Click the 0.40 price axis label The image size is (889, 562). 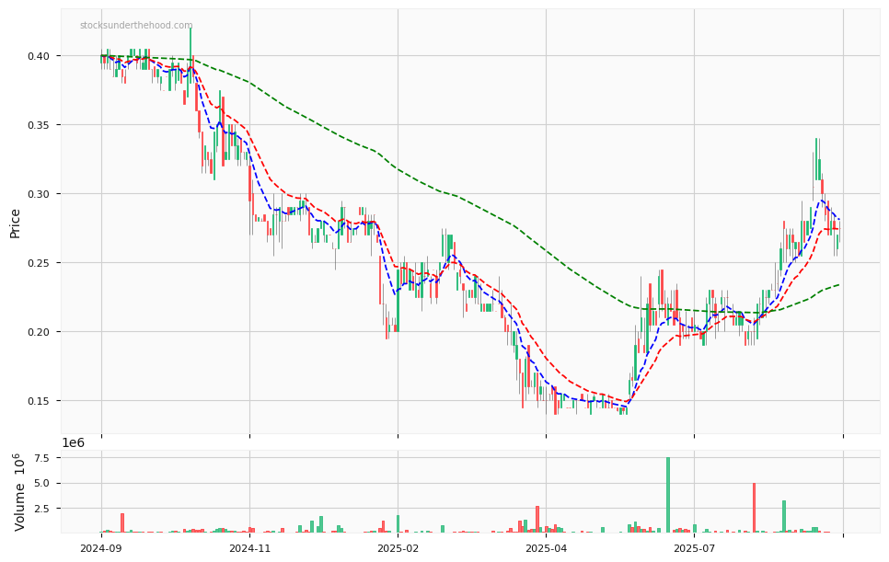pos(38,56)
